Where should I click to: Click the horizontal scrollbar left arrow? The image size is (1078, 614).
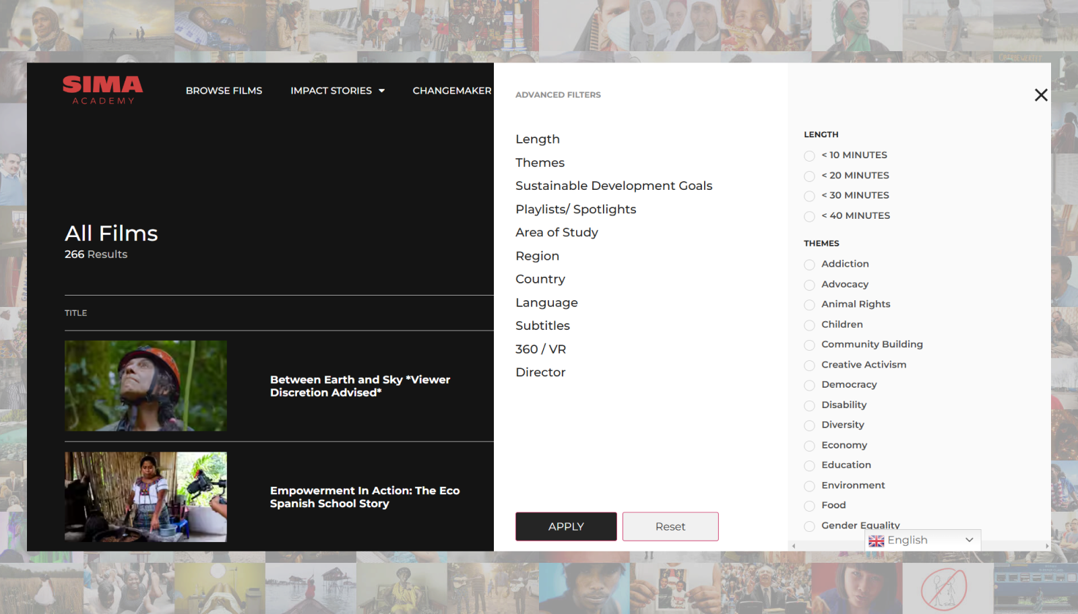pos(794,546)
